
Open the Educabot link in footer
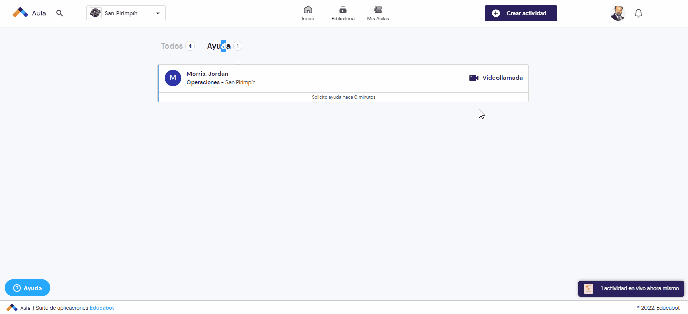102,308
